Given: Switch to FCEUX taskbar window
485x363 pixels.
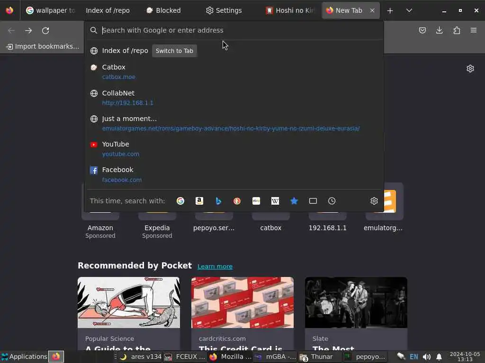Looking at the screenshot, I should 185,357.
